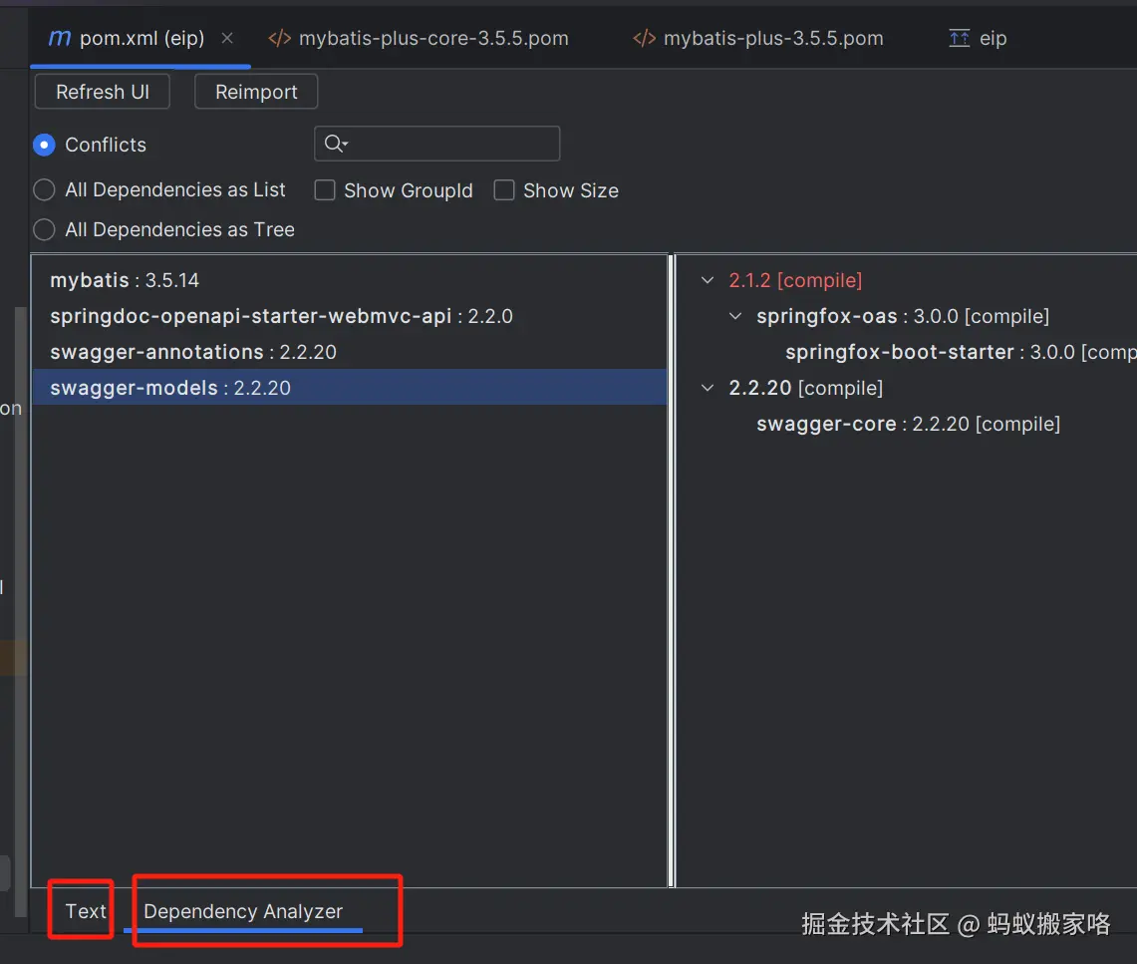Image resolution: width=1137 pixels, height=964 pixels.
Task: Click the XML icon of mybatis-plus-core-3.5.5.pom tab
Action: pos(280,38)
